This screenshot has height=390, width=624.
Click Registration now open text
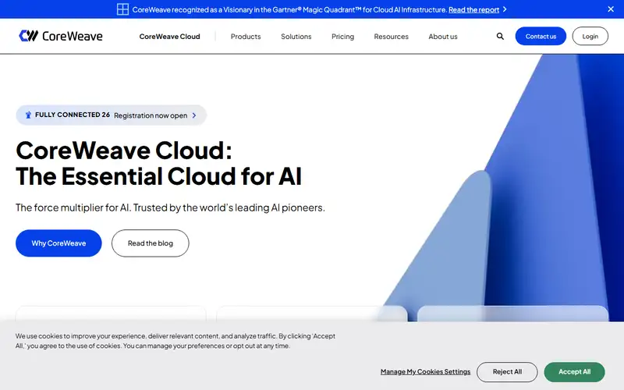coord(151,115)
